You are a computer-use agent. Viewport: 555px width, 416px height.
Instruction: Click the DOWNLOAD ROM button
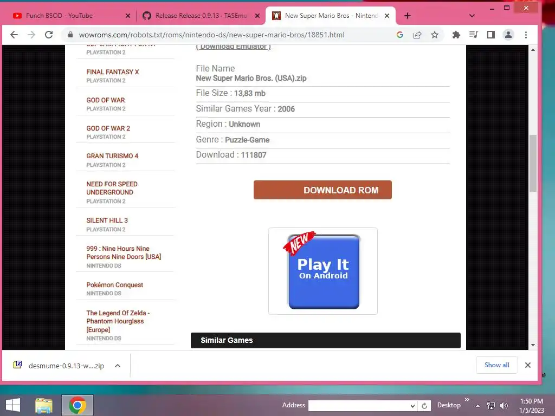(x=322, y=190)
